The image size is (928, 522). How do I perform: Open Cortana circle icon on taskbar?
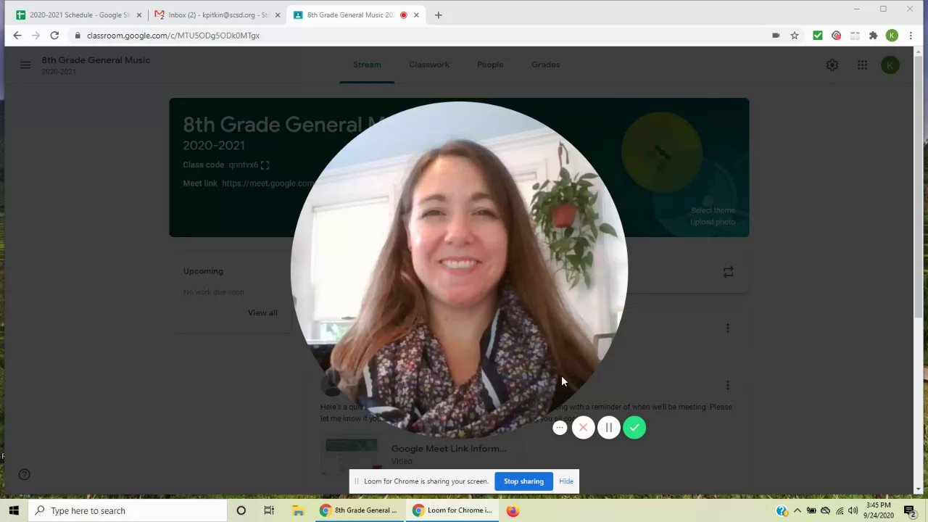241,510
